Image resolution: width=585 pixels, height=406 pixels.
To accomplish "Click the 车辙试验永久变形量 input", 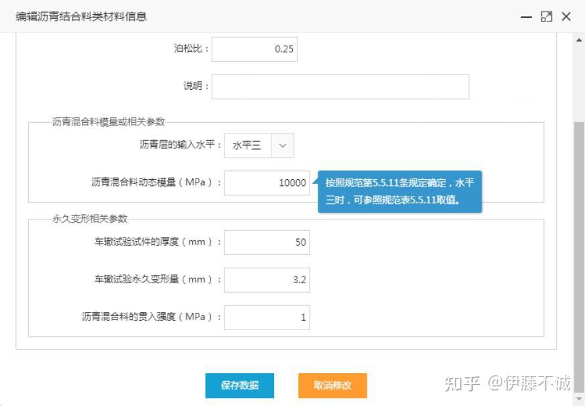I will (267, 280).
